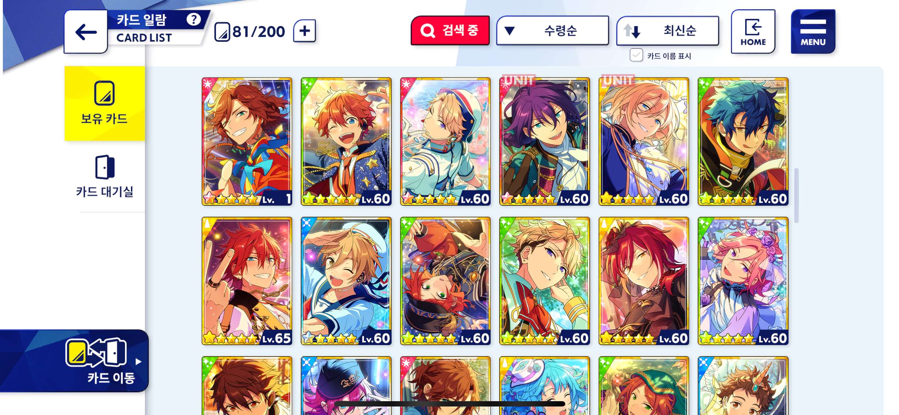Screen dimensions: 899x415
Task: Open the 검색 중 search filter
Action: coord(450,31)
